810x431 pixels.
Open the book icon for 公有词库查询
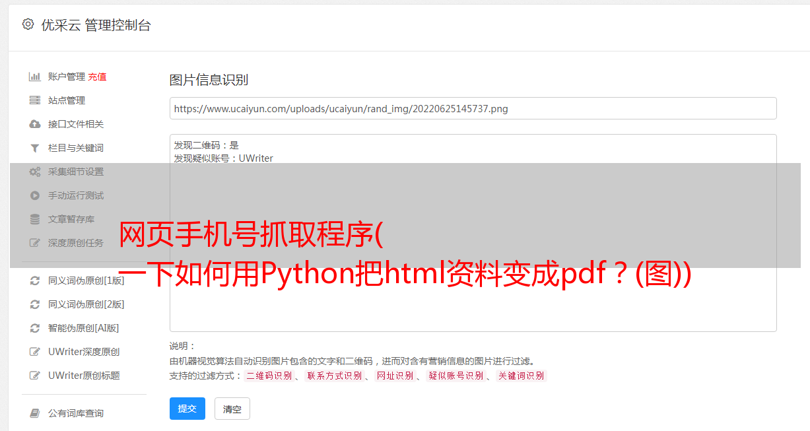pos(35,413)
